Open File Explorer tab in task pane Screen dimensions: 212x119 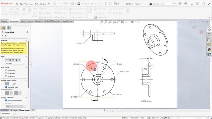click(x=209, y=40)
